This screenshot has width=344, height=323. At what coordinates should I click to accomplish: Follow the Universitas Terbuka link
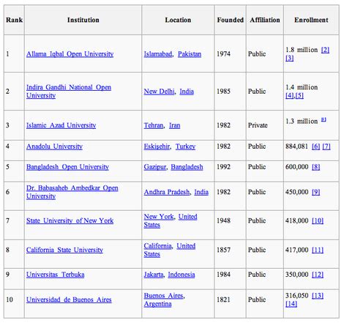pos(56,275)
